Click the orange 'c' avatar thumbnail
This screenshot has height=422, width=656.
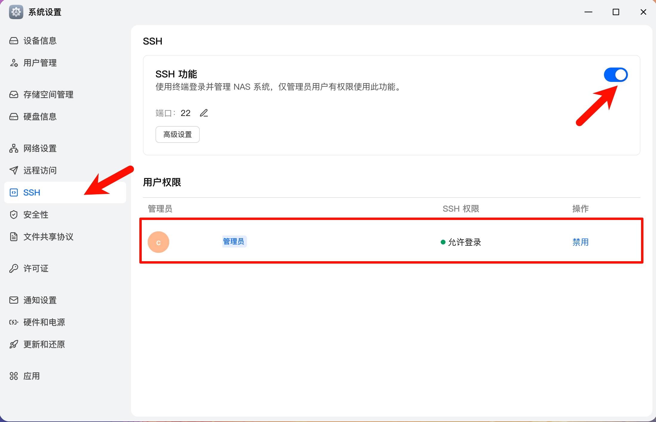[158, 242]
